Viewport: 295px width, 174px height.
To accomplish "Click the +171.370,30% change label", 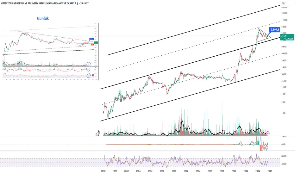I will click(287, 39).
